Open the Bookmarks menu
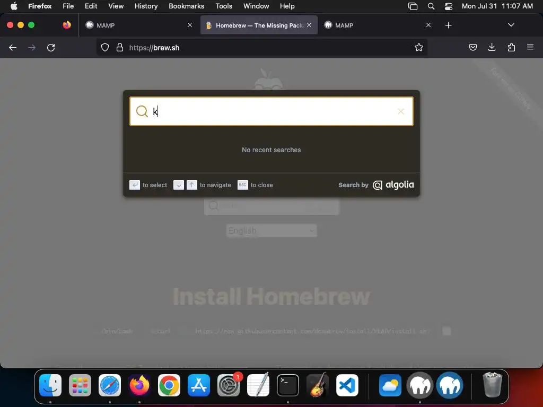Image resolution: width=543 pixels, height=407 pixels. point(186,6)
